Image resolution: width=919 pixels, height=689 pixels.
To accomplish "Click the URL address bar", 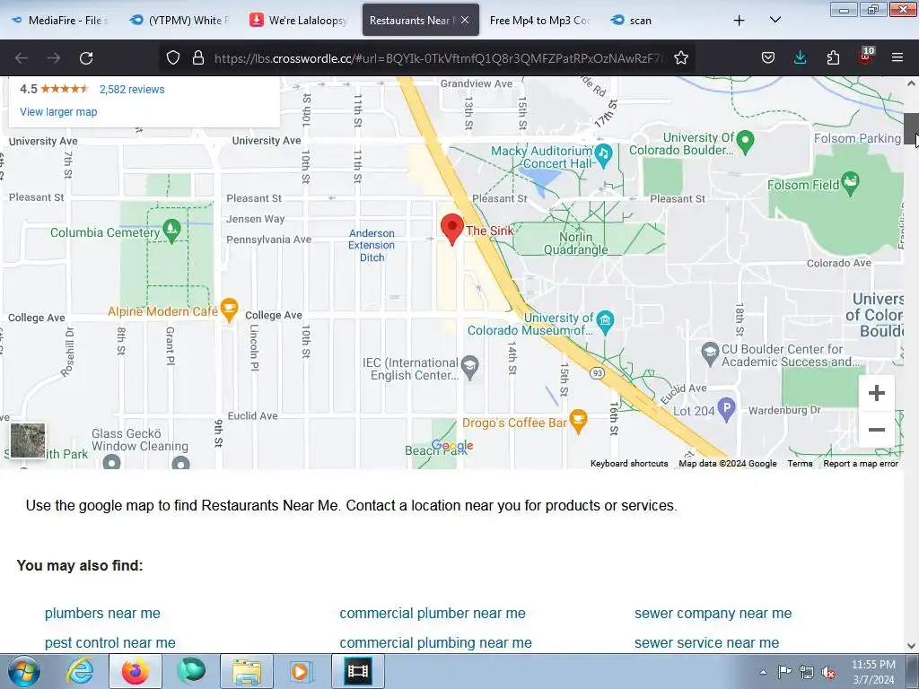I will click(x=438, y=58).
